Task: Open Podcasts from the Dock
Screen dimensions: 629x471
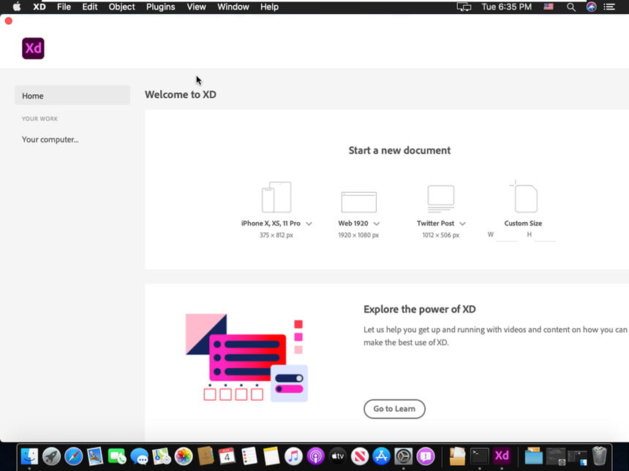Action: pos(316,456)
